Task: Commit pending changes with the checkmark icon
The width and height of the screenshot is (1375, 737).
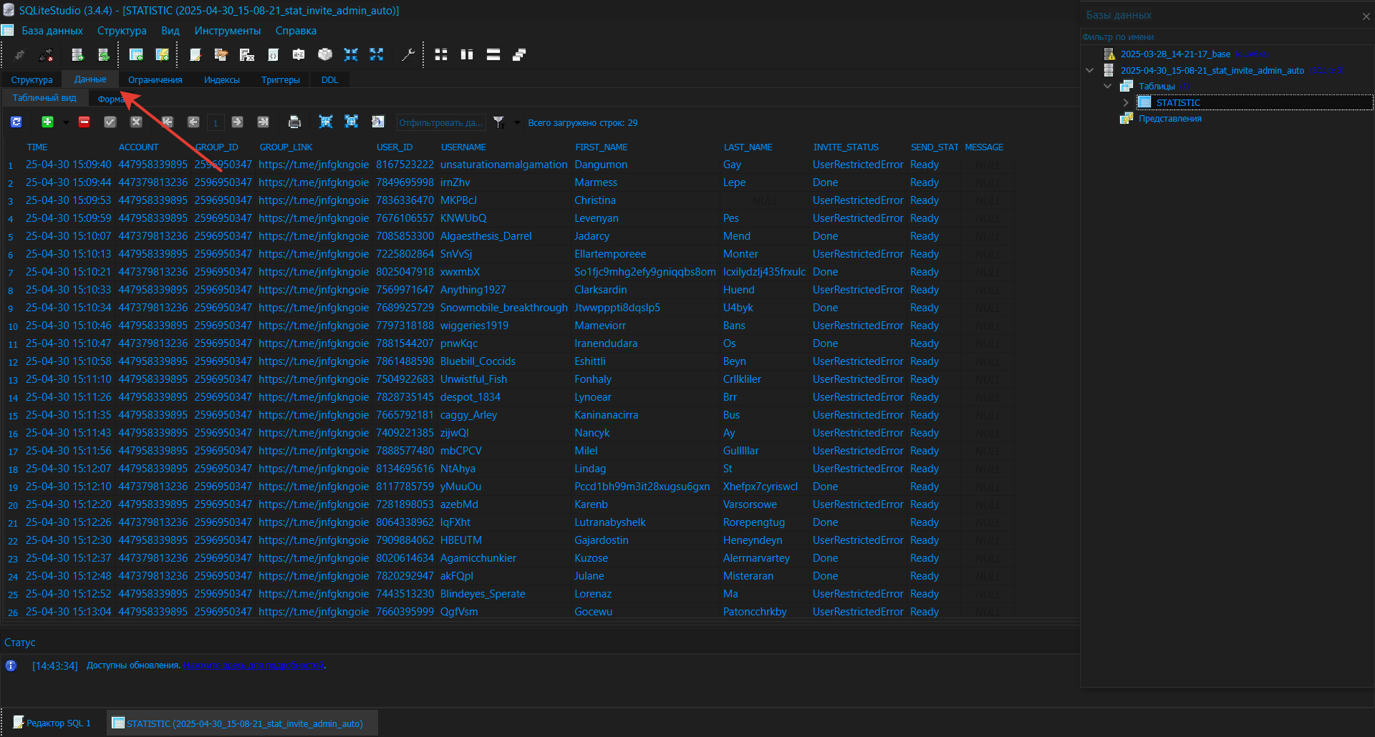Action: (x=110, y=122)
